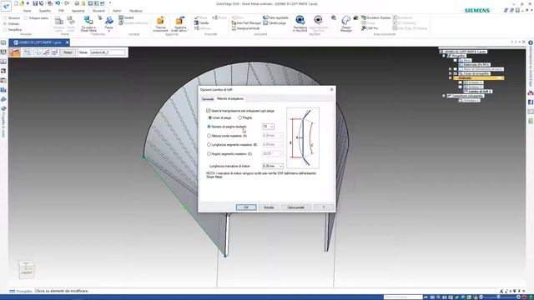The height and width of the screenshot is (300, 534).
Task: Toggle the Corpi di progettazione checkbox in tree
Action: (x=455, y=73)
